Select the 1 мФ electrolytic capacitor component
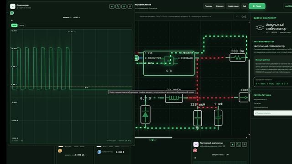Screen dimensions: 292x164 218,118
